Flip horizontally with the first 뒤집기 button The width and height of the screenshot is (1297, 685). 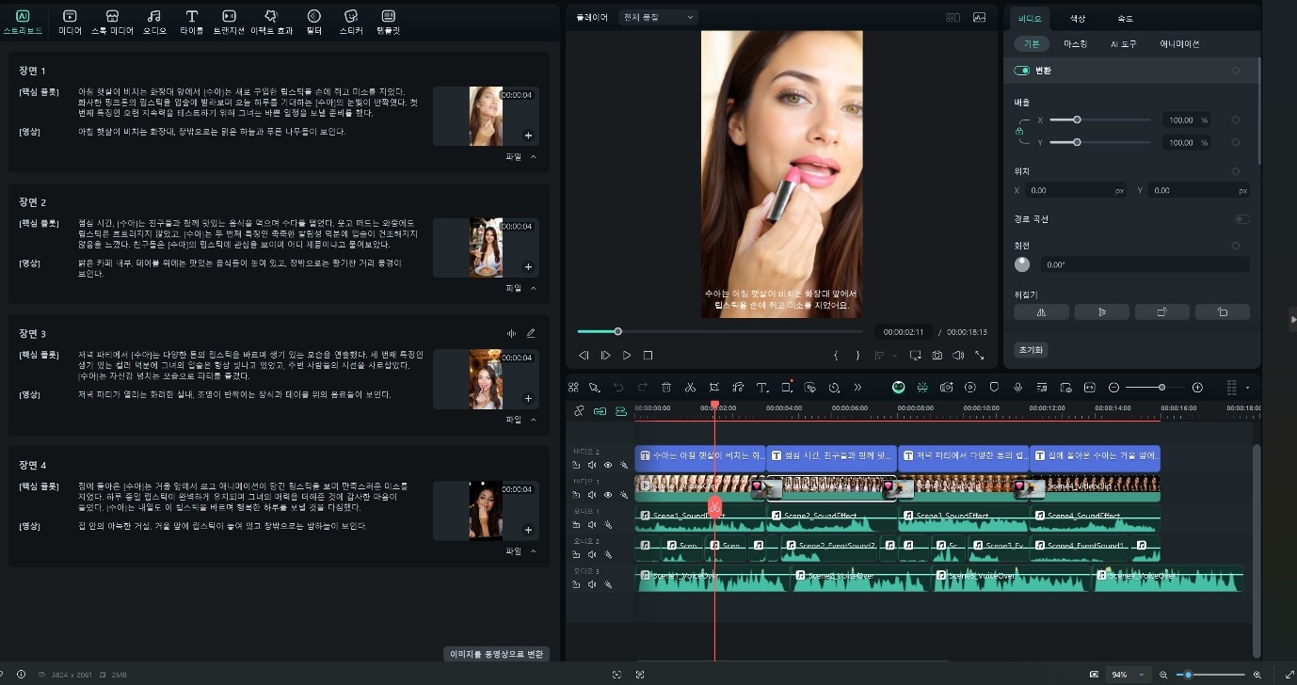[1040, 311]
